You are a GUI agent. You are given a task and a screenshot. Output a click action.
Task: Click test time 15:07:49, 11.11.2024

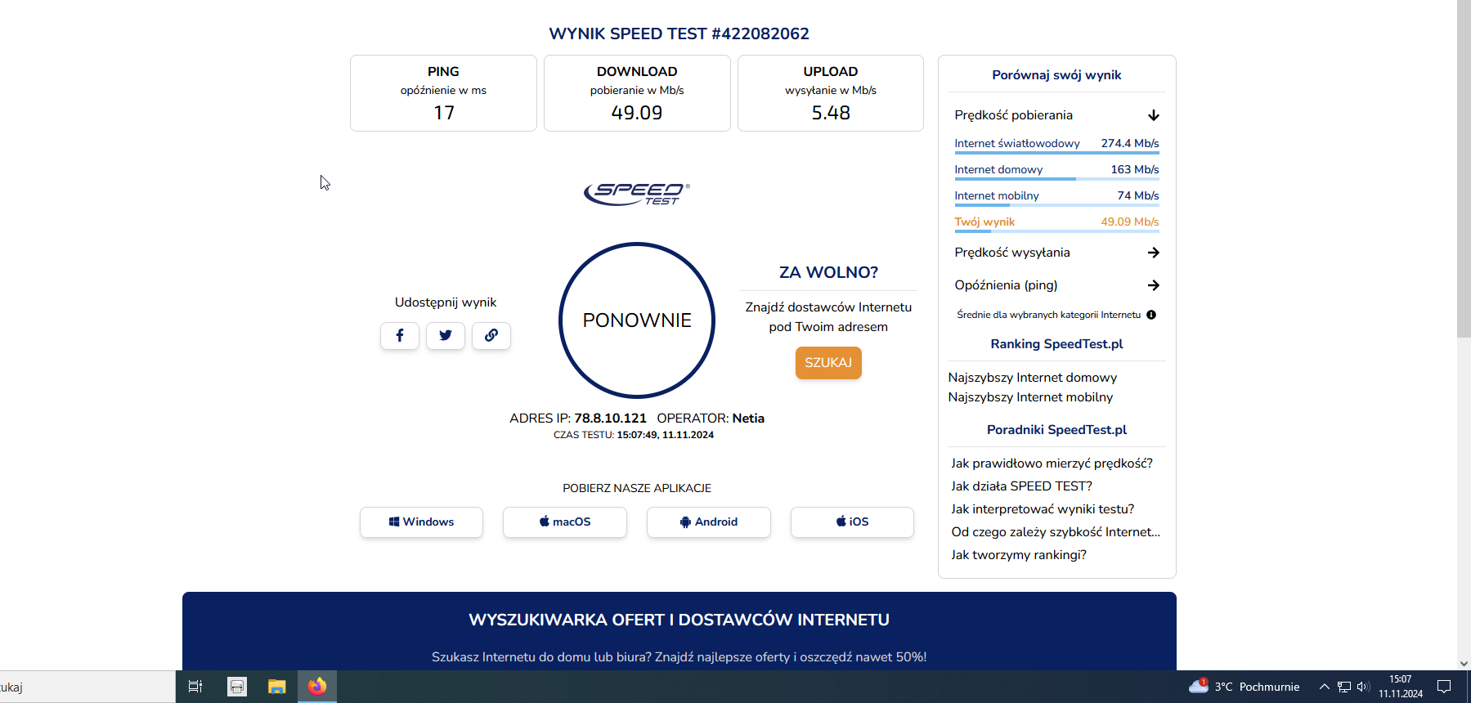666,435
